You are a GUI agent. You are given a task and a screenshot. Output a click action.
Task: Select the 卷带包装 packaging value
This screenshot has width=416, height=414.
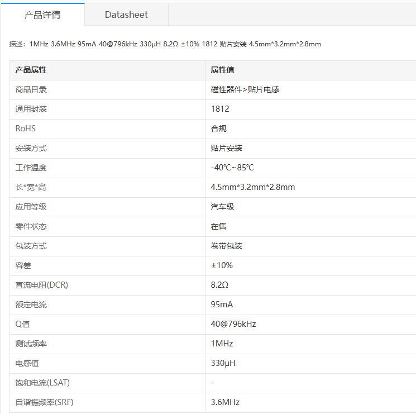click(x=226, y=246)
